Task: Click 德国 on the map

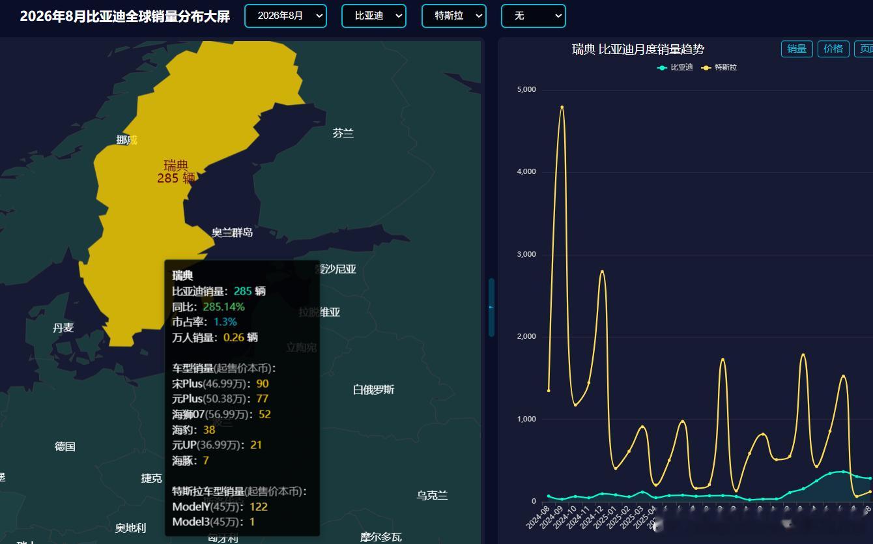Action: pyautogui.click(x=65, y=446)
